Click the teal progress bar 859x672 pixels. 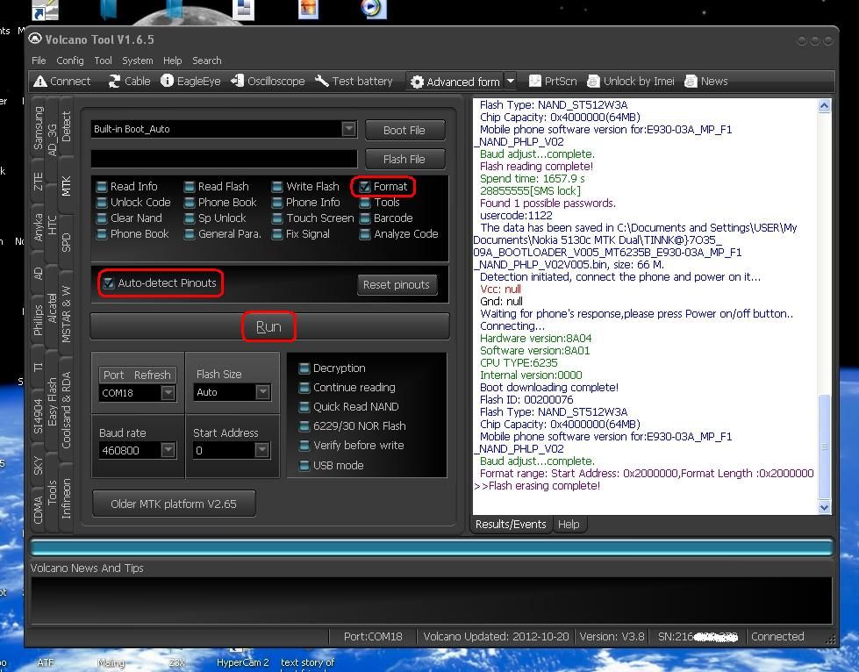point(430,547)
